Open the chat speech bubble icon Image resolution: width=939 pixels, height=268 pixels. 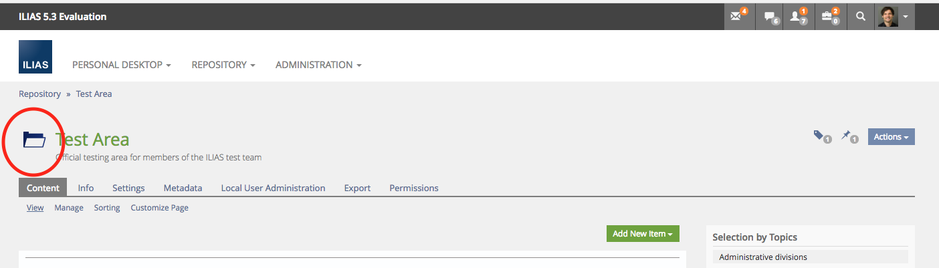[770, 17]
